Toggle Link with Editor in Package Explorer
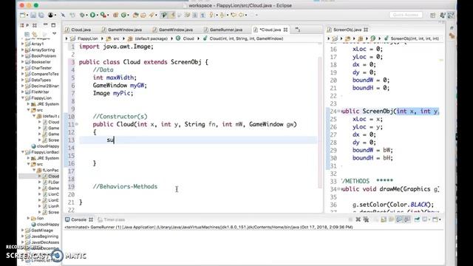This screenshot has height=266, width=473. [x=35, y=34]
